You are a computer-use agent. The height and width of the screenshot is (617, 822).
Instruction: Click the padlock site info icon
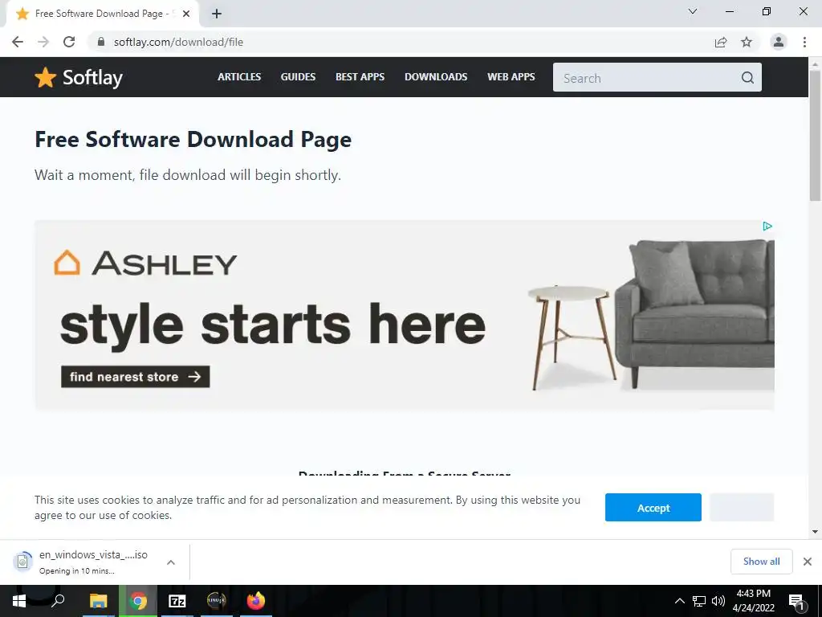pos(101,42)
